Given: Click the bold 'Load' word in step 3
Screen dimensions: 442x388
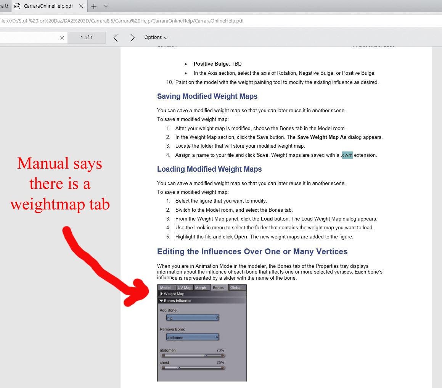Looking at the screenshot, I should point(267,219).
